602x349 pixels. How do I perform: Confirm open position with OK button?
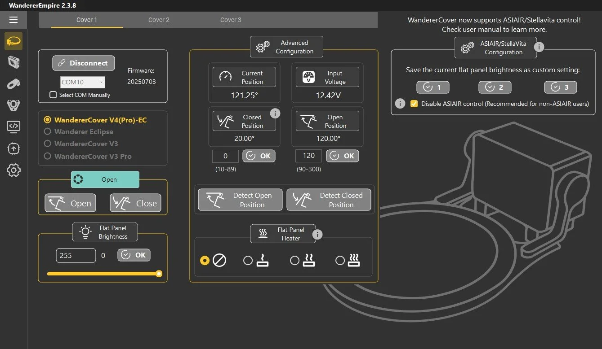click(x=343, y=156)
